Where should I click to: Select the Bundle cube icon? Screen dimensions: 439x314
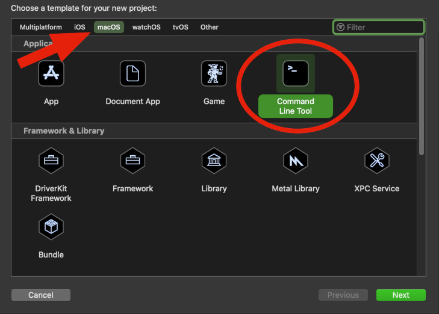point(51,227)
